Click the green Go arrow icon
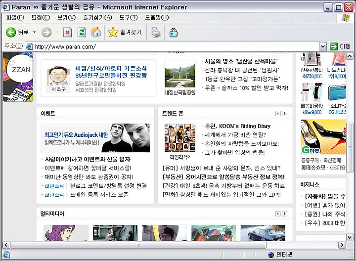Image resolution: width=356 pixels, height=261 pixels. click(x=334, y=46)
